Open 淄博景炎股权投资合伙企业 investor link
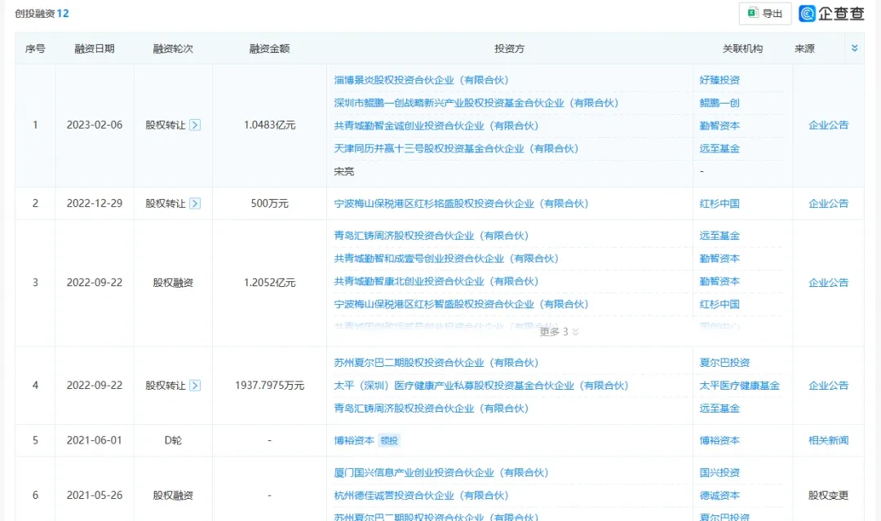 (x=421, y=80)
